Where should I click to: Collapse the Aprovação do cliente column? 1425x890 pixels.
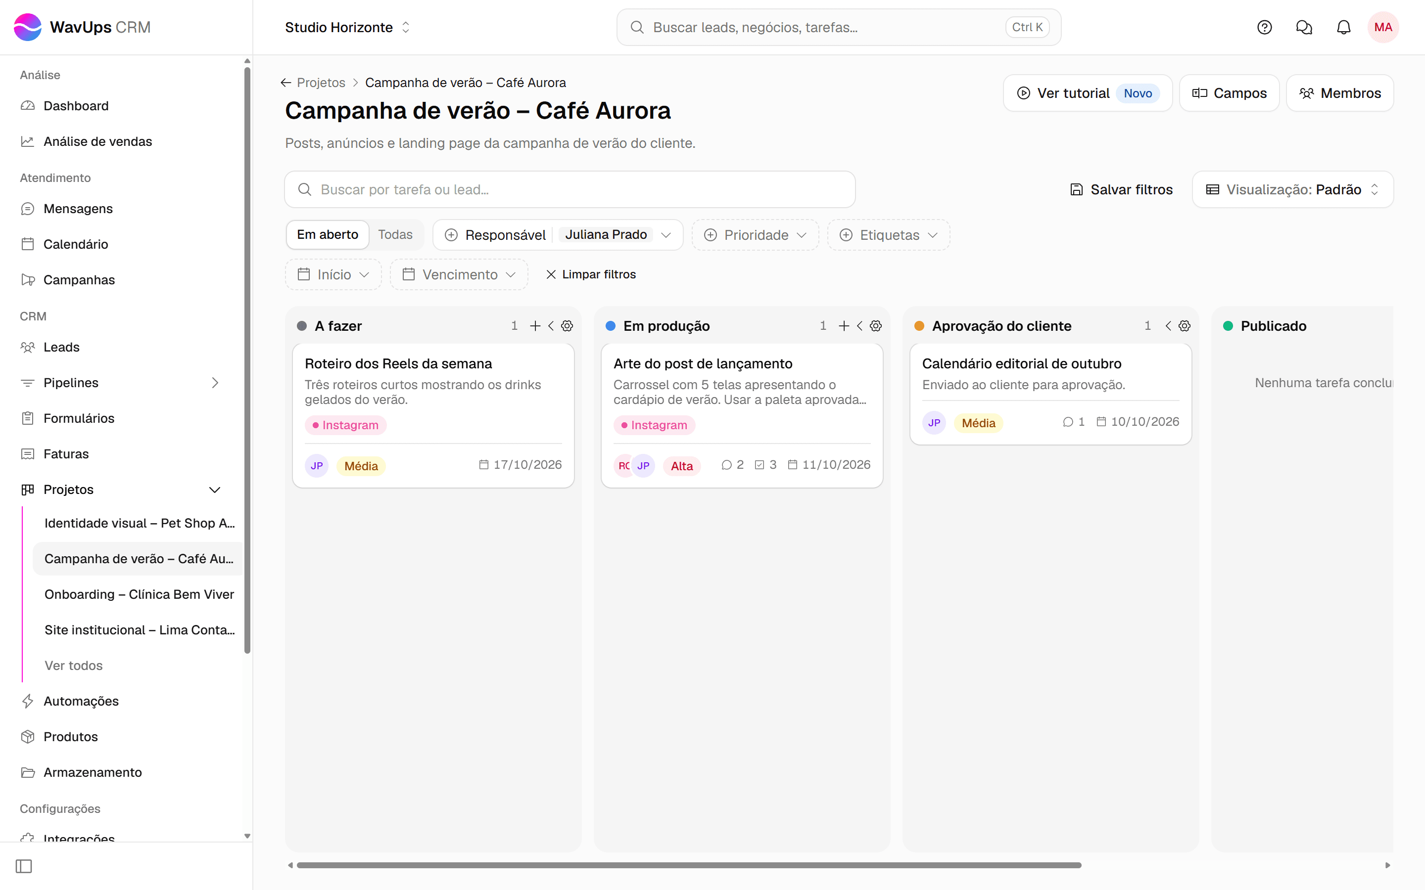click(1168, 326)
